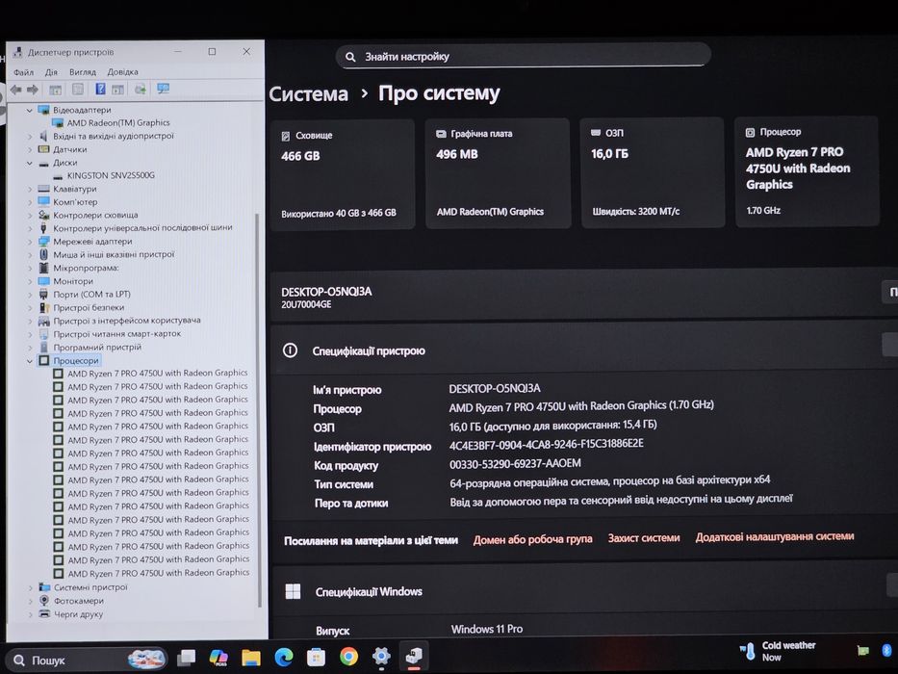Click the product code 00330-53290-69237-AAOEM
Screen dimensions: 898x674
tap(515, 463)
